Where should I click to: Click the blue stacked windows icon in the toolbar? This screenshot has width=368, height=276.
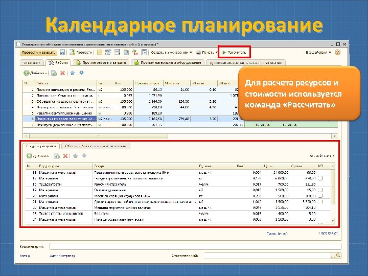(126, 52)
